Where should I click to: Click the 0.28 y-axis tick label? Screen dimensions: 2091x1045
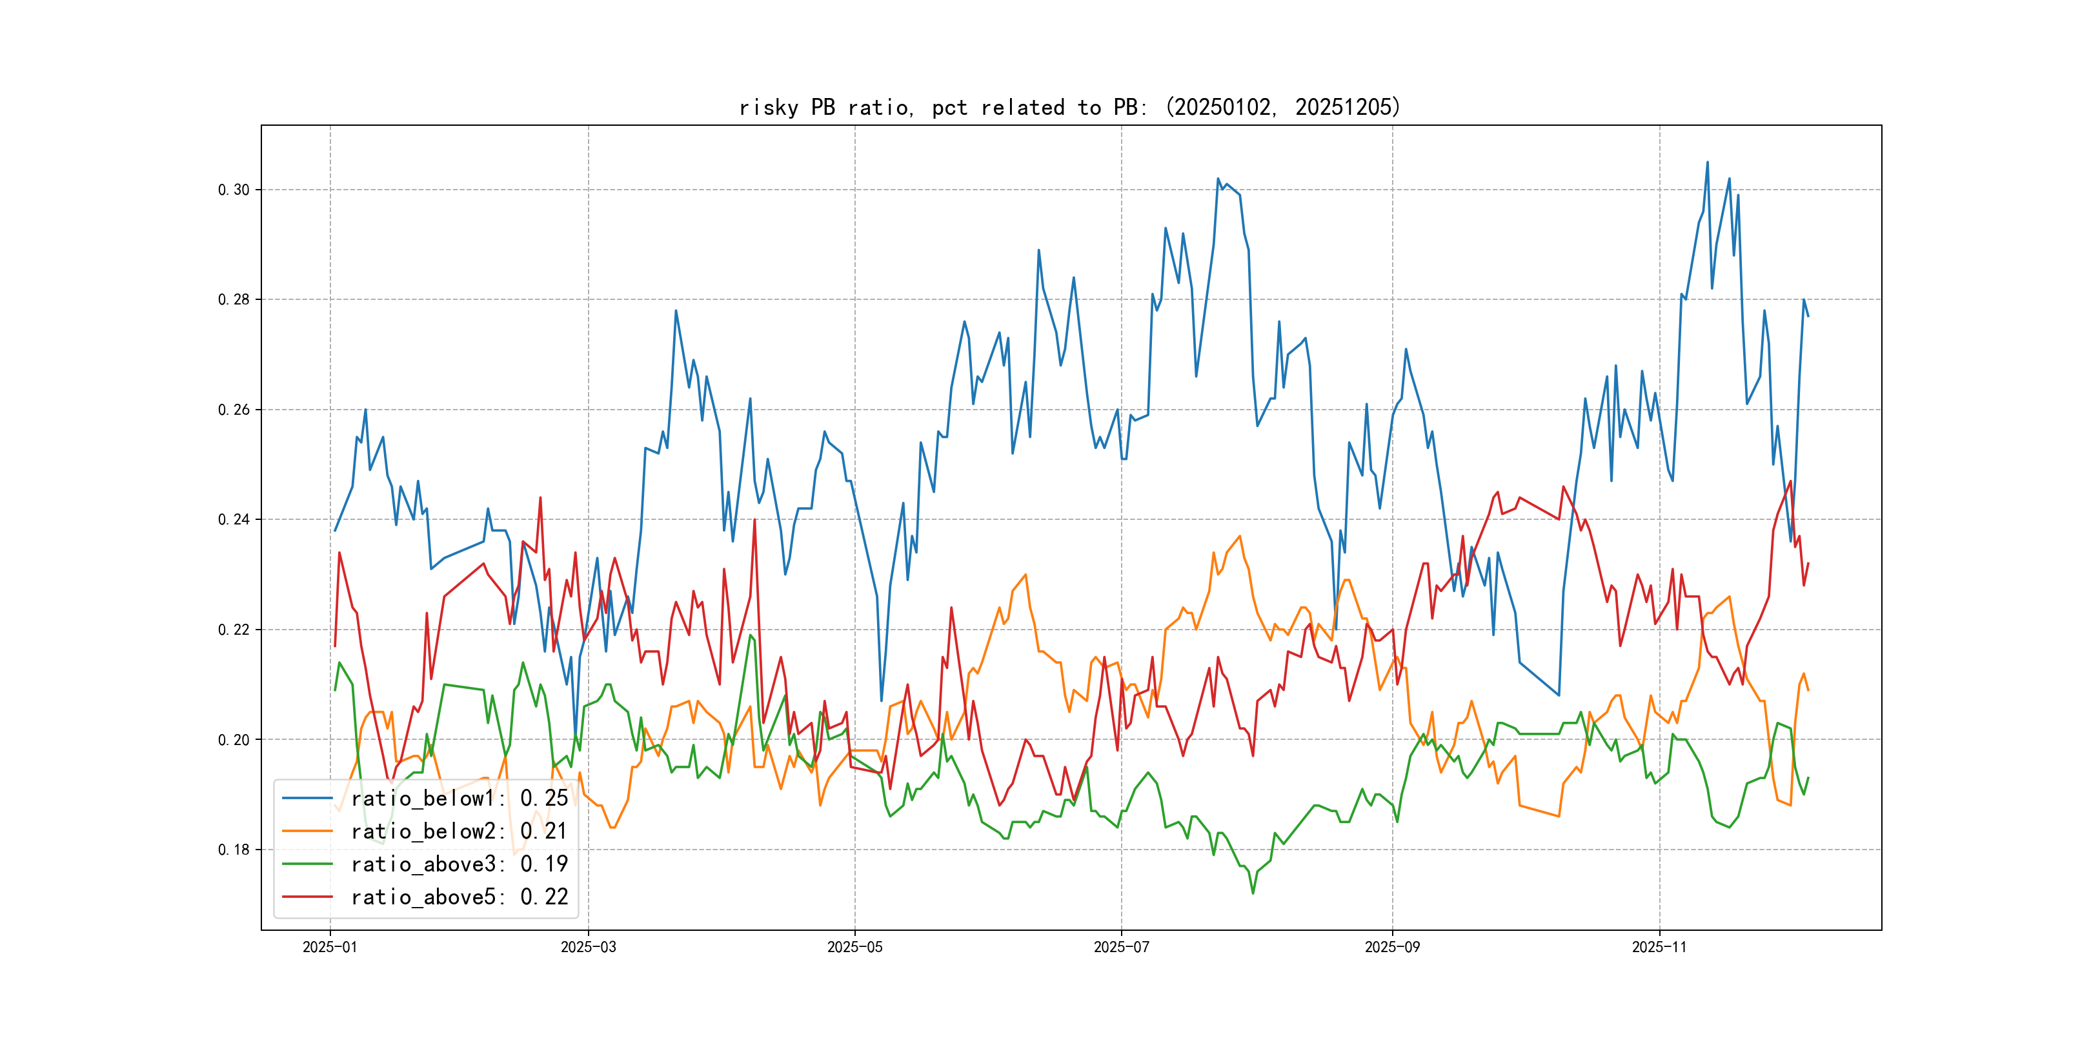pos(234,300)
